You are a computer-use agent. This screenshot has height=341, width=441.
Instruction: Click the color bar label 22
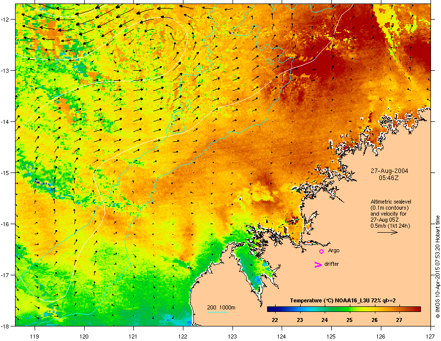(x=275, y=320)
